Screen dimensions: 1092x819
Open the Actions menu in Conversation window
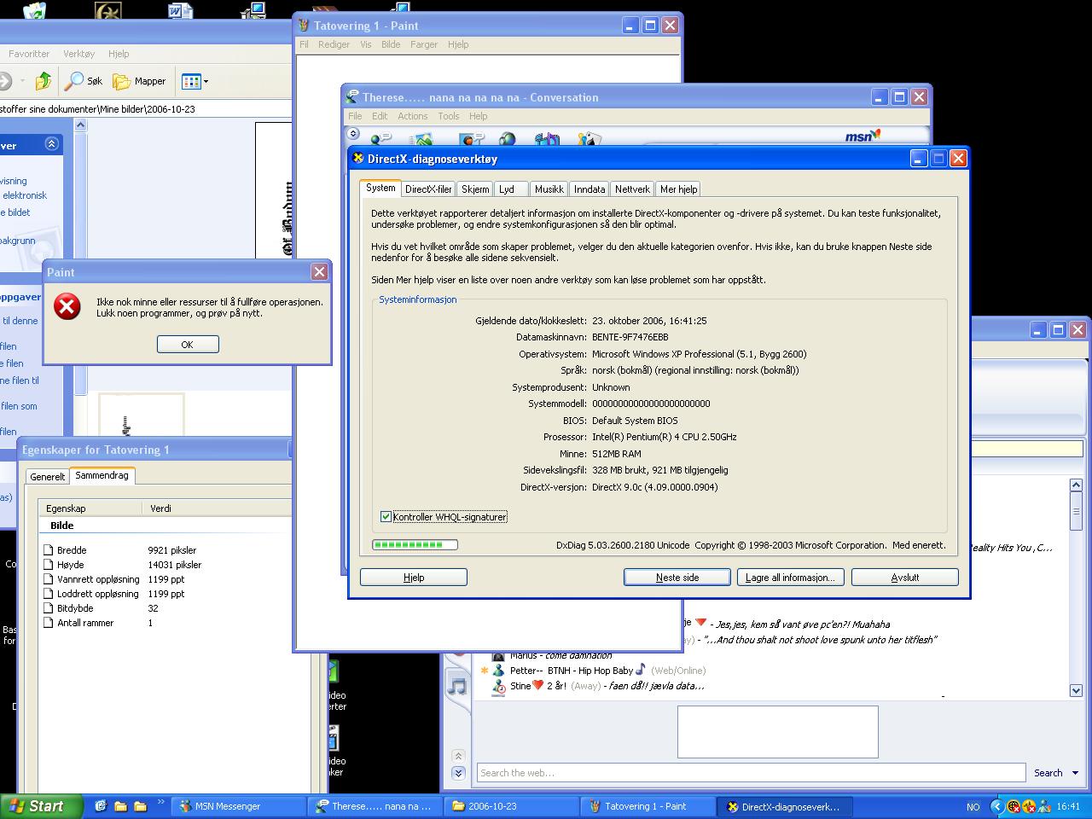tap(412, 116)
